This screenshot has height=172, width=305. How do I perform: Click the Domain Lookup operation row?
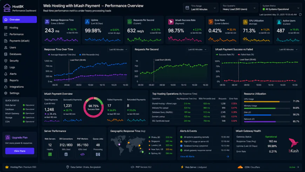pos(195,117)
